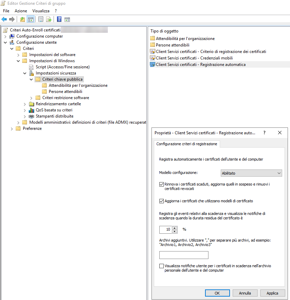Click the Impostazioni sicurezza lock icon
Screen dimensions: 290x300
31,73
